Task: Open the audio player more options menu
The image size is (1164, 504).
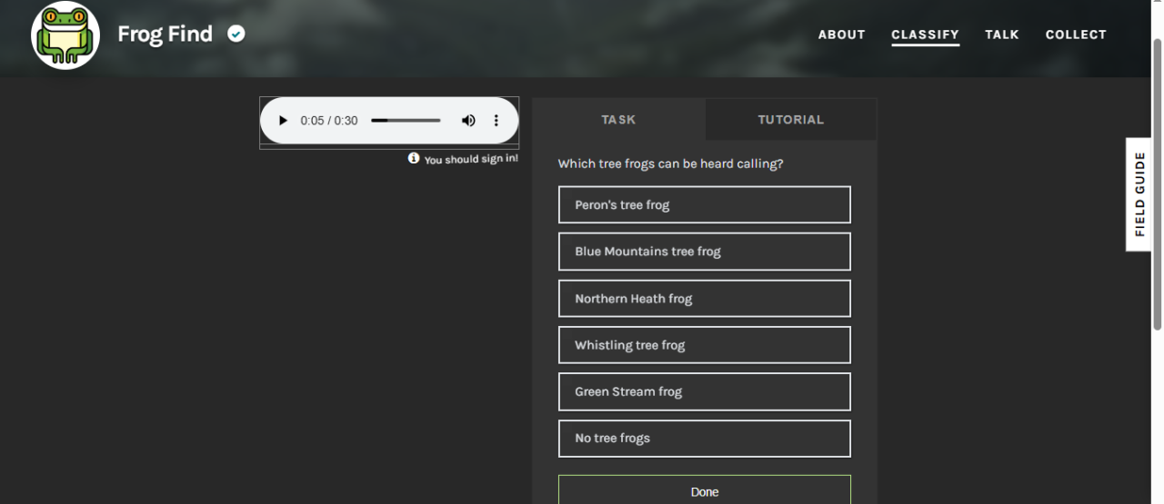Action: [x=497, y=121]
